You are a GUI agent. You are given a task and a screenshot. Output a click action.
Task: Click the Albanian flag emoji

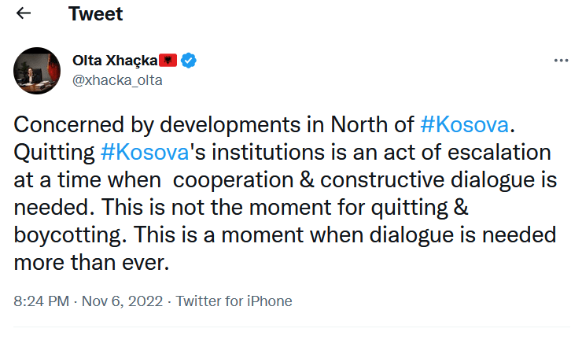click(168, 61)
